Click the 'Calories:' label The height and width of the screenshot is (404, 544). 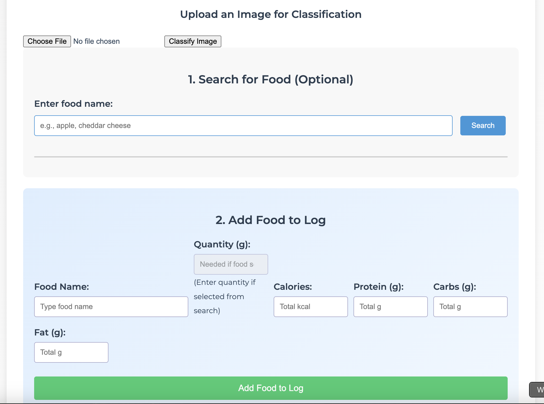293,287
